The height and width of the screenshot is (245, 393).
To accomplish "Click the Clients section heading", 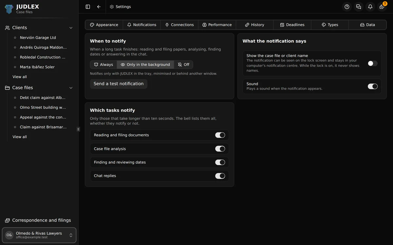I will tap(20, 28).
